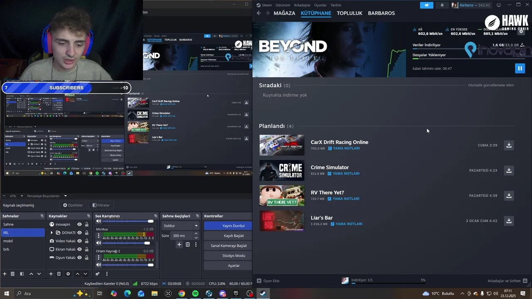Mute the Ortam Kaynağı 2 channel

(99, 265)
